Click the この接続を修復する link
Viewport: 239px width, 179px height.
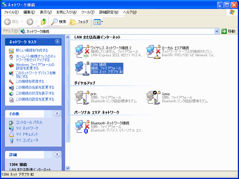click(30, 81)
